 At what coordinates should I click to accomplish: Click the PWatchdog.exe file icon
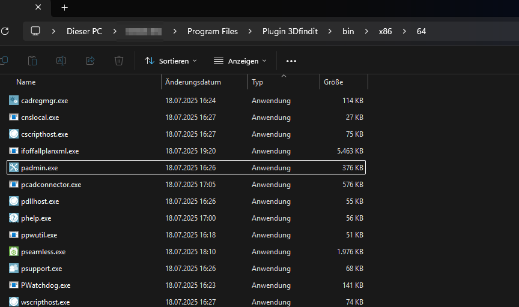[14, 285]
